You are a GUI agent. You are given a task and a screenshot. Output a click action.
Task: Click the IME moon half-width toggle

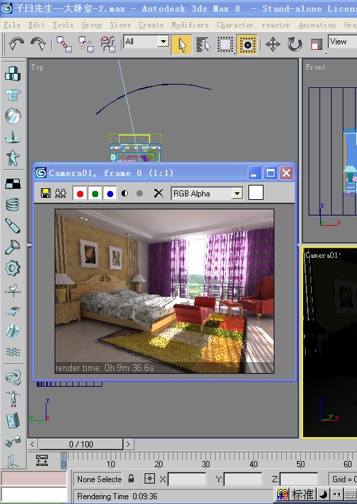[324, 494]
